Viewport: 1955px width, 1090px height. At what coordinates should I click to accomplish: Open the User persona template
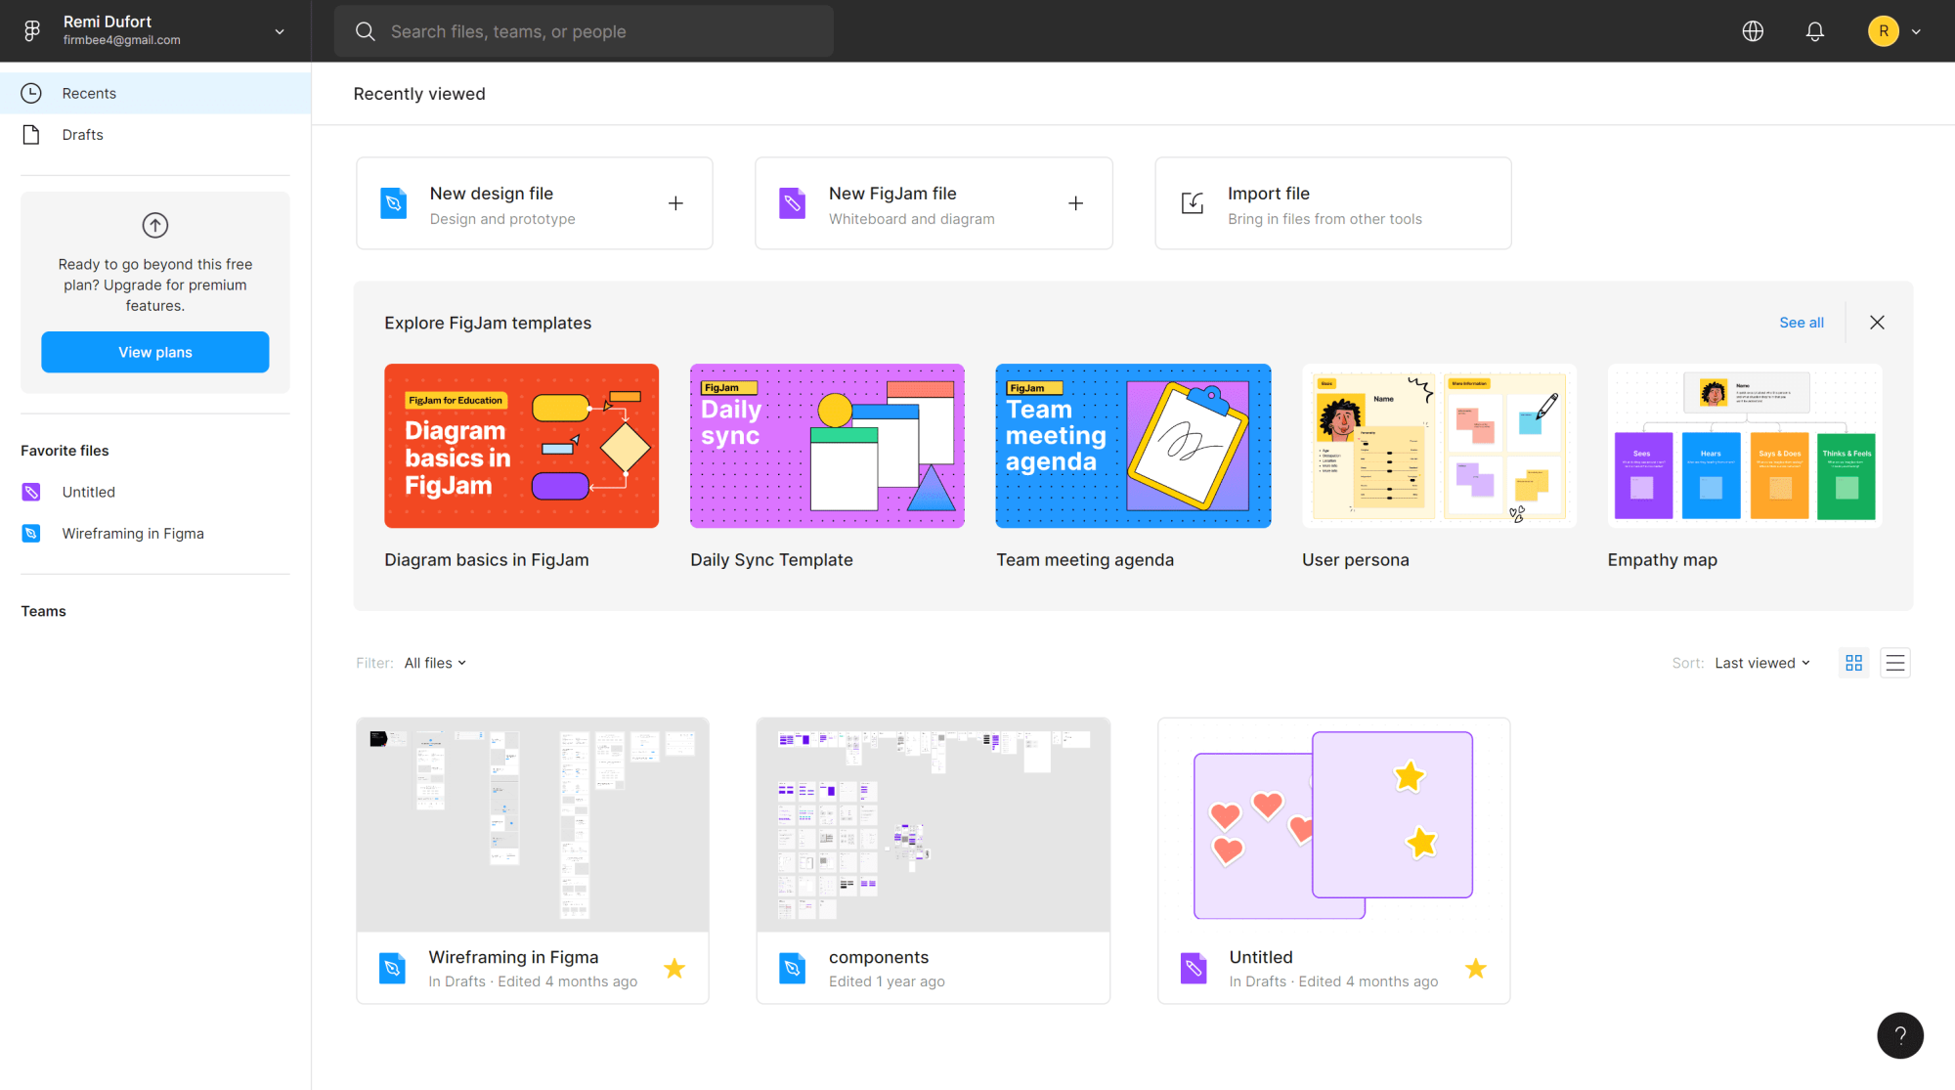1439,446
